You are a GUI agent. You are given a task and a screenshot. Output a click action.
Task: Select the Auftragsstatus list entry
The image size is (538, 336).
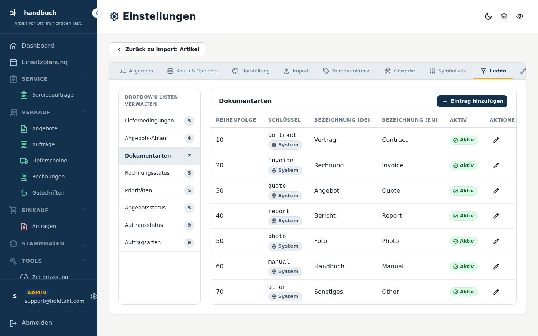[x=160, y=225]
